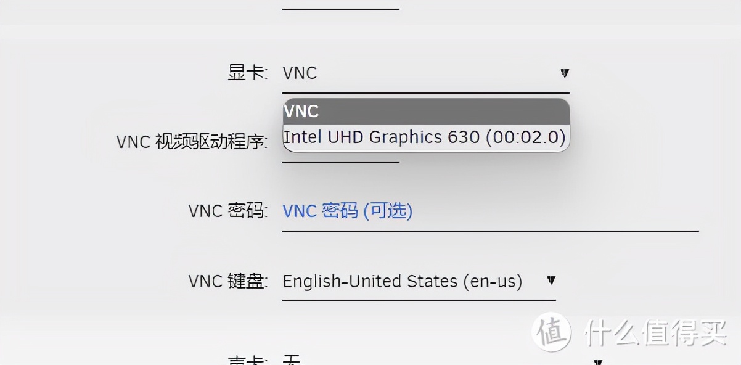Click the topmost underlined input field
This screenshot has width=741, height=365.
(340, 5)
